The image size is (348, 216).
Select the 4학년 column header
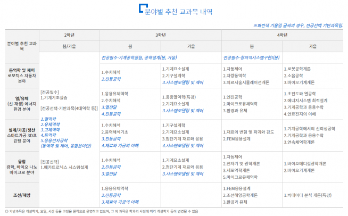[282, 35]
